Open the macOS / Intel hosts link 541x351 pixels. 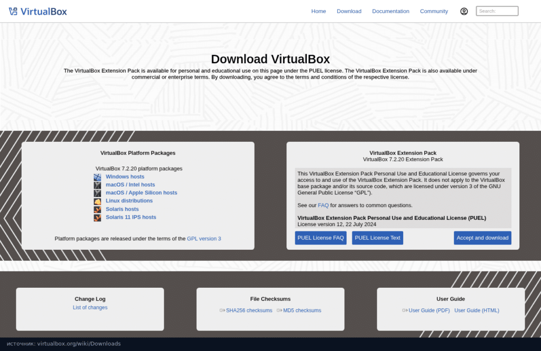coord(130,185)
